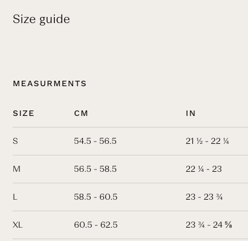This screenshot has height=241, width=248.
Task: Click the 54.5 - 56.5 cm value
Action: (x=95, y=141)
